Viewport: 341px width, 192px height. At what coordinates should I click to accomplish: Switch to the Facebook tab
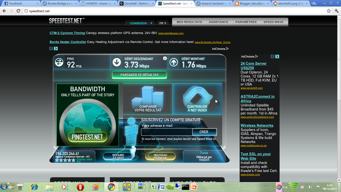click(21, 3)
